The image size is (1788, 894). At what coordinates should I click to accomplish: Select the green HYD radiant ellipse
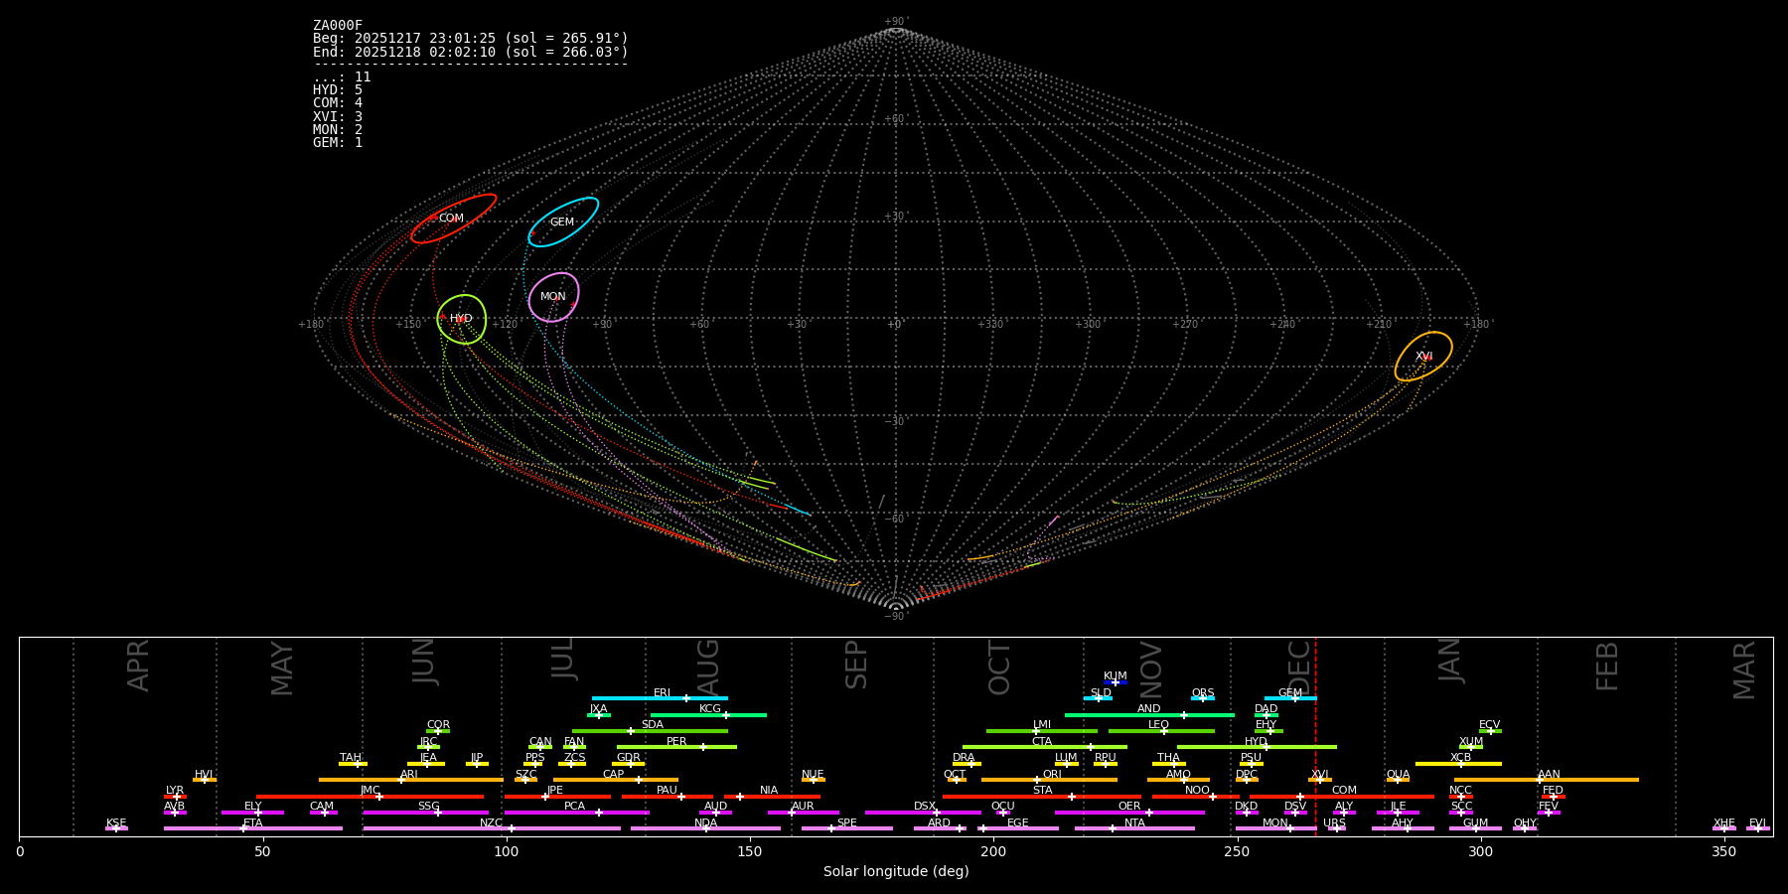tap(462, 319)
